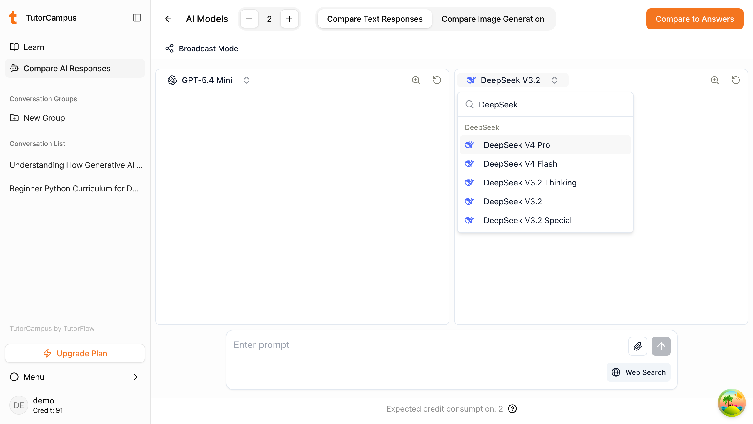Click the search magnifier in model dropdown
This screenshot has height=424, width=753.
pyautogui.click(x=469, y=105)
